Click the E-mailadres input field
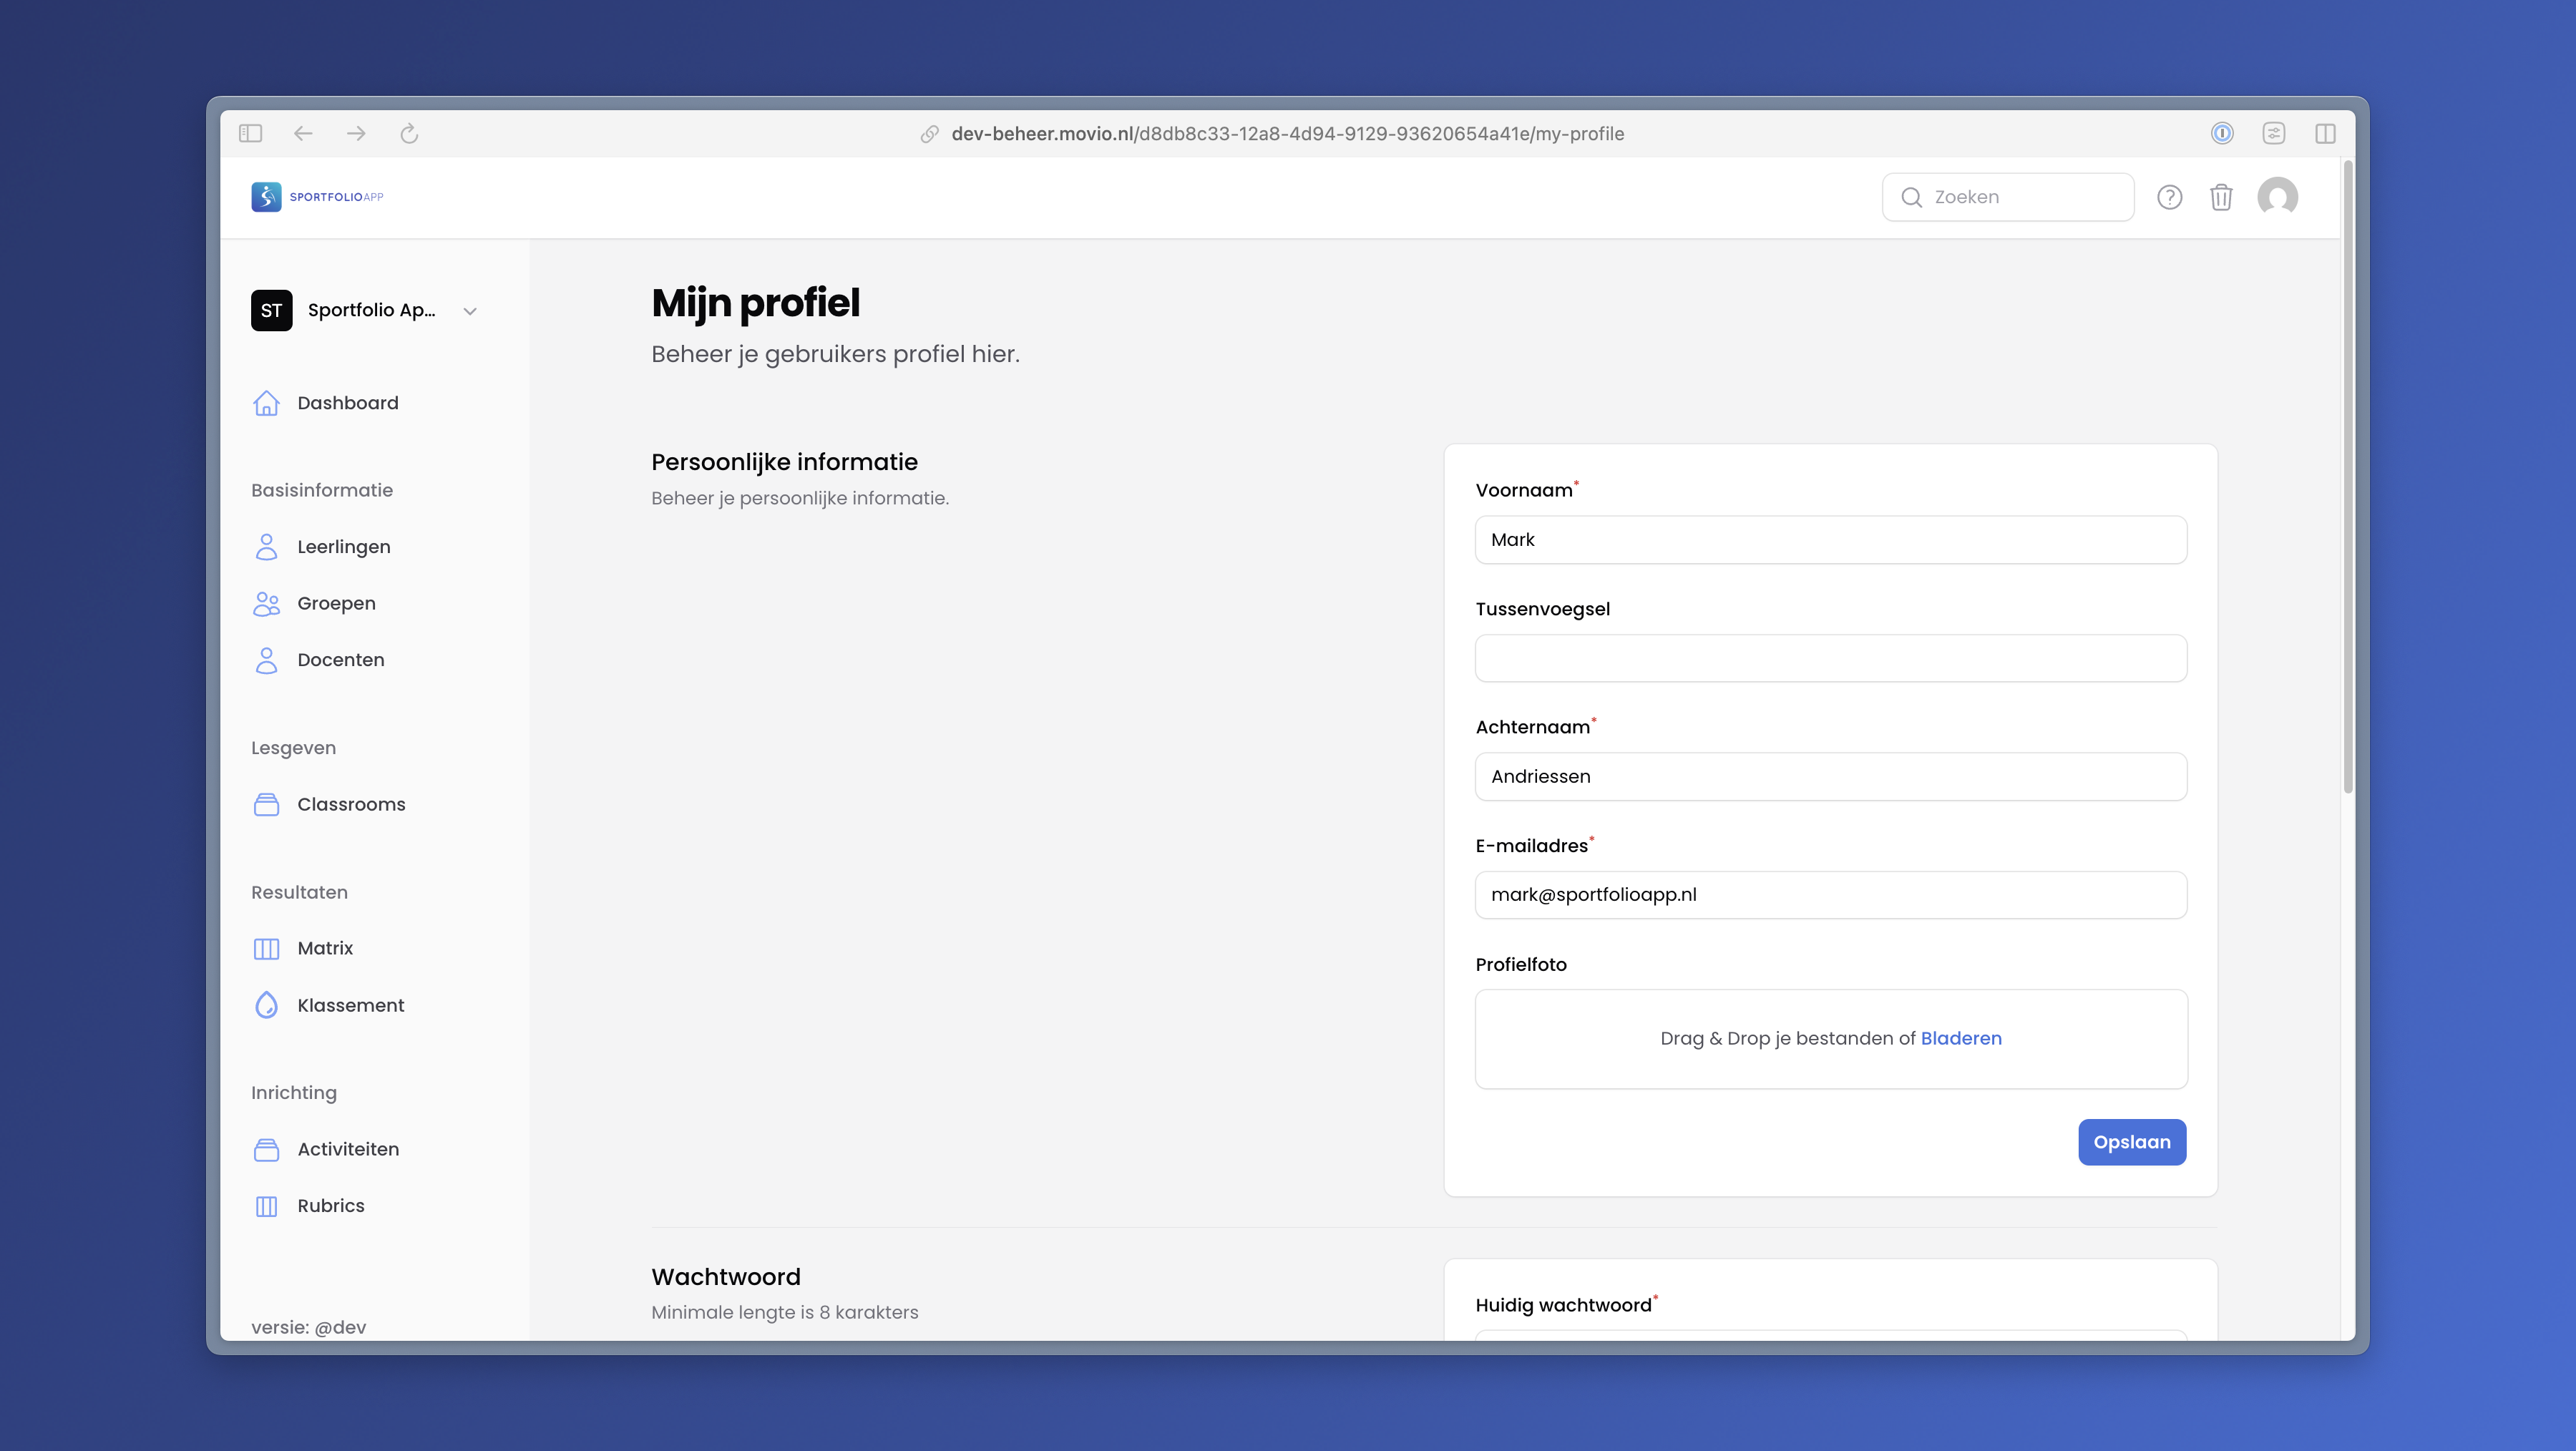The height and width of the screenshot is (1451, 2576). tap(1830, 895)
